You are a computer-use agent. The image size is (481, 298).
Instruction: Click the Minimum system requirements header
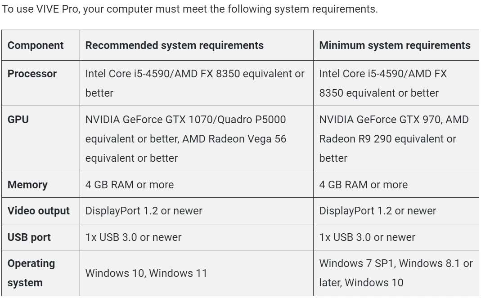tap(395, 45)
